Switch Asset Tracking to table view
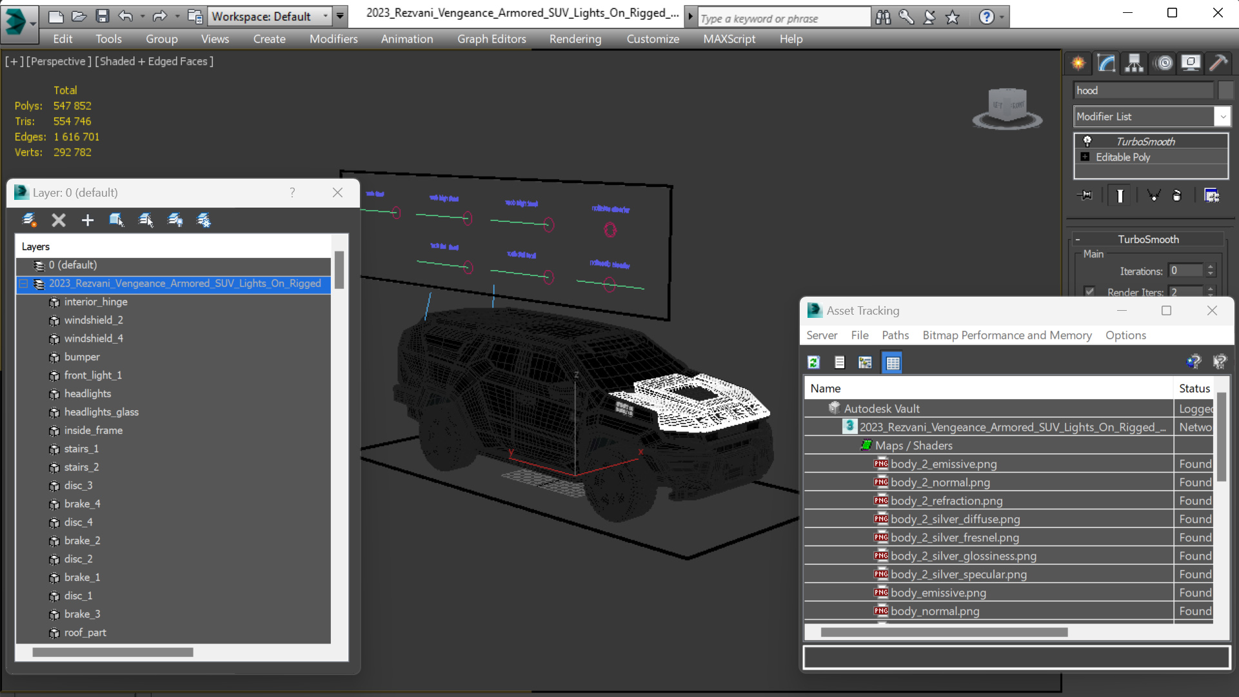 (893, 362)
